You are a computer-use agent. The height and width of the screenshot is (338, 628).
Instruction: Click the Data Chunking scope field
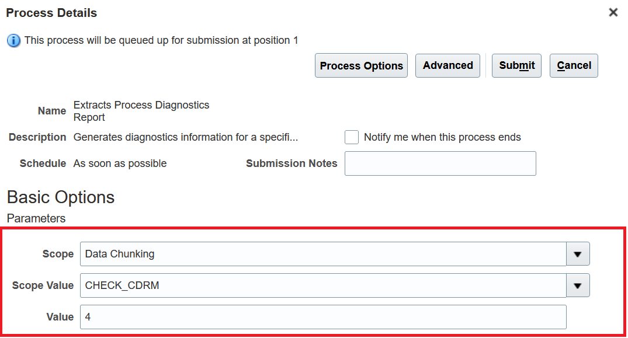coord(322,254)
